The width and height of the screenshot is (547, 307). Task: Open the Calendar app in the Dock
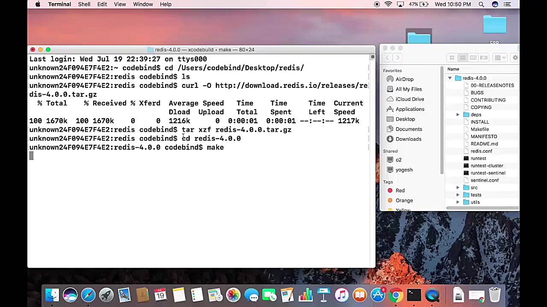pyautogui.click(x=160, y=294)
